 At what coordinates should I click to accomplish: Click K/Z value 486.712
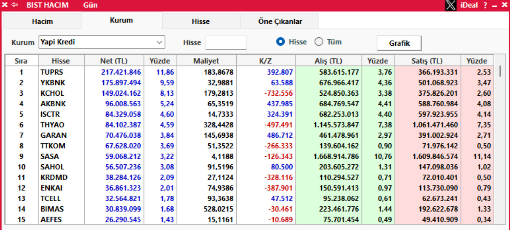(x=280, y=136)
